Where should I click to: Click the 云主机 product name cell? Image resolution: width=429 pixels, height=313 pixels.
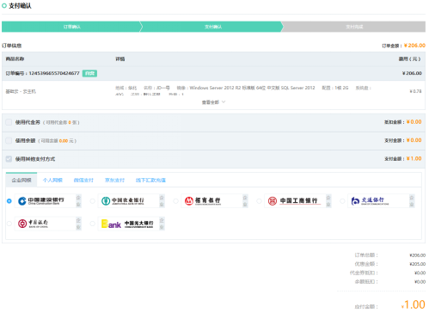coord(21,91)
